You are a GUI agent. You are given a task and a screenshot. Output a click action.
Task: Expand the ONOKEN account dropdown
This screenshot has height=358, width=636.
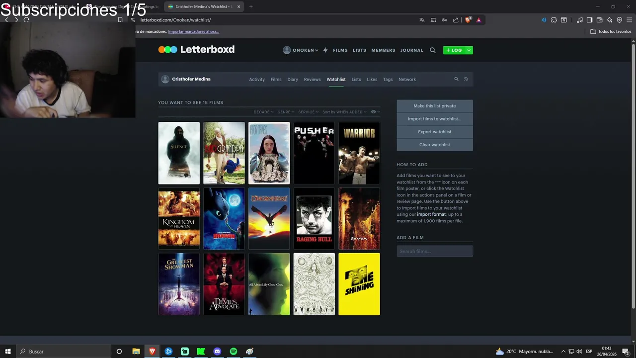[301, 50]
